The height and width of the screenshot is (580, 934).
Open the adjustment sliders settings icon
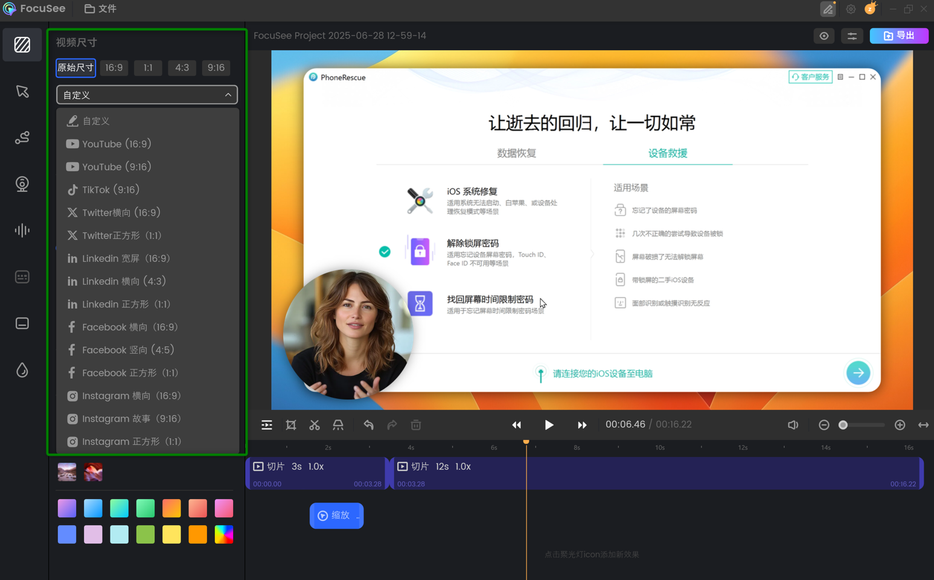tap(852, 36)
